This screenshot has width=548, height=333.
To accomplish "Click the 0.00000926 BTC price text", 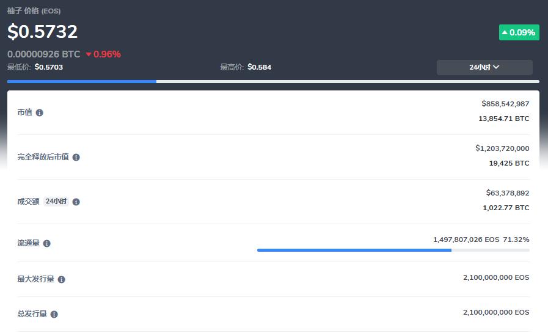I will tap(43, 54).
